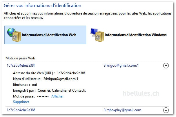Collapse the krigou@gmail.com credential details
This screenshot has width=176, height=117.
coord(166,65)
